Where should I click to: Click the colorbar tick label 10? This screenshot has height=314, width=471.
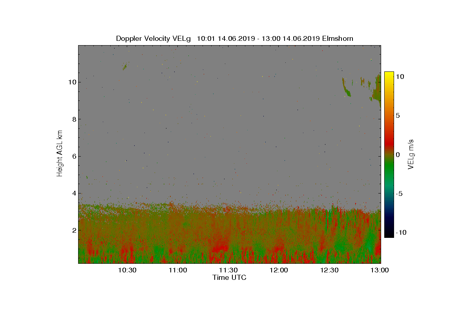[x=400, y=77]
